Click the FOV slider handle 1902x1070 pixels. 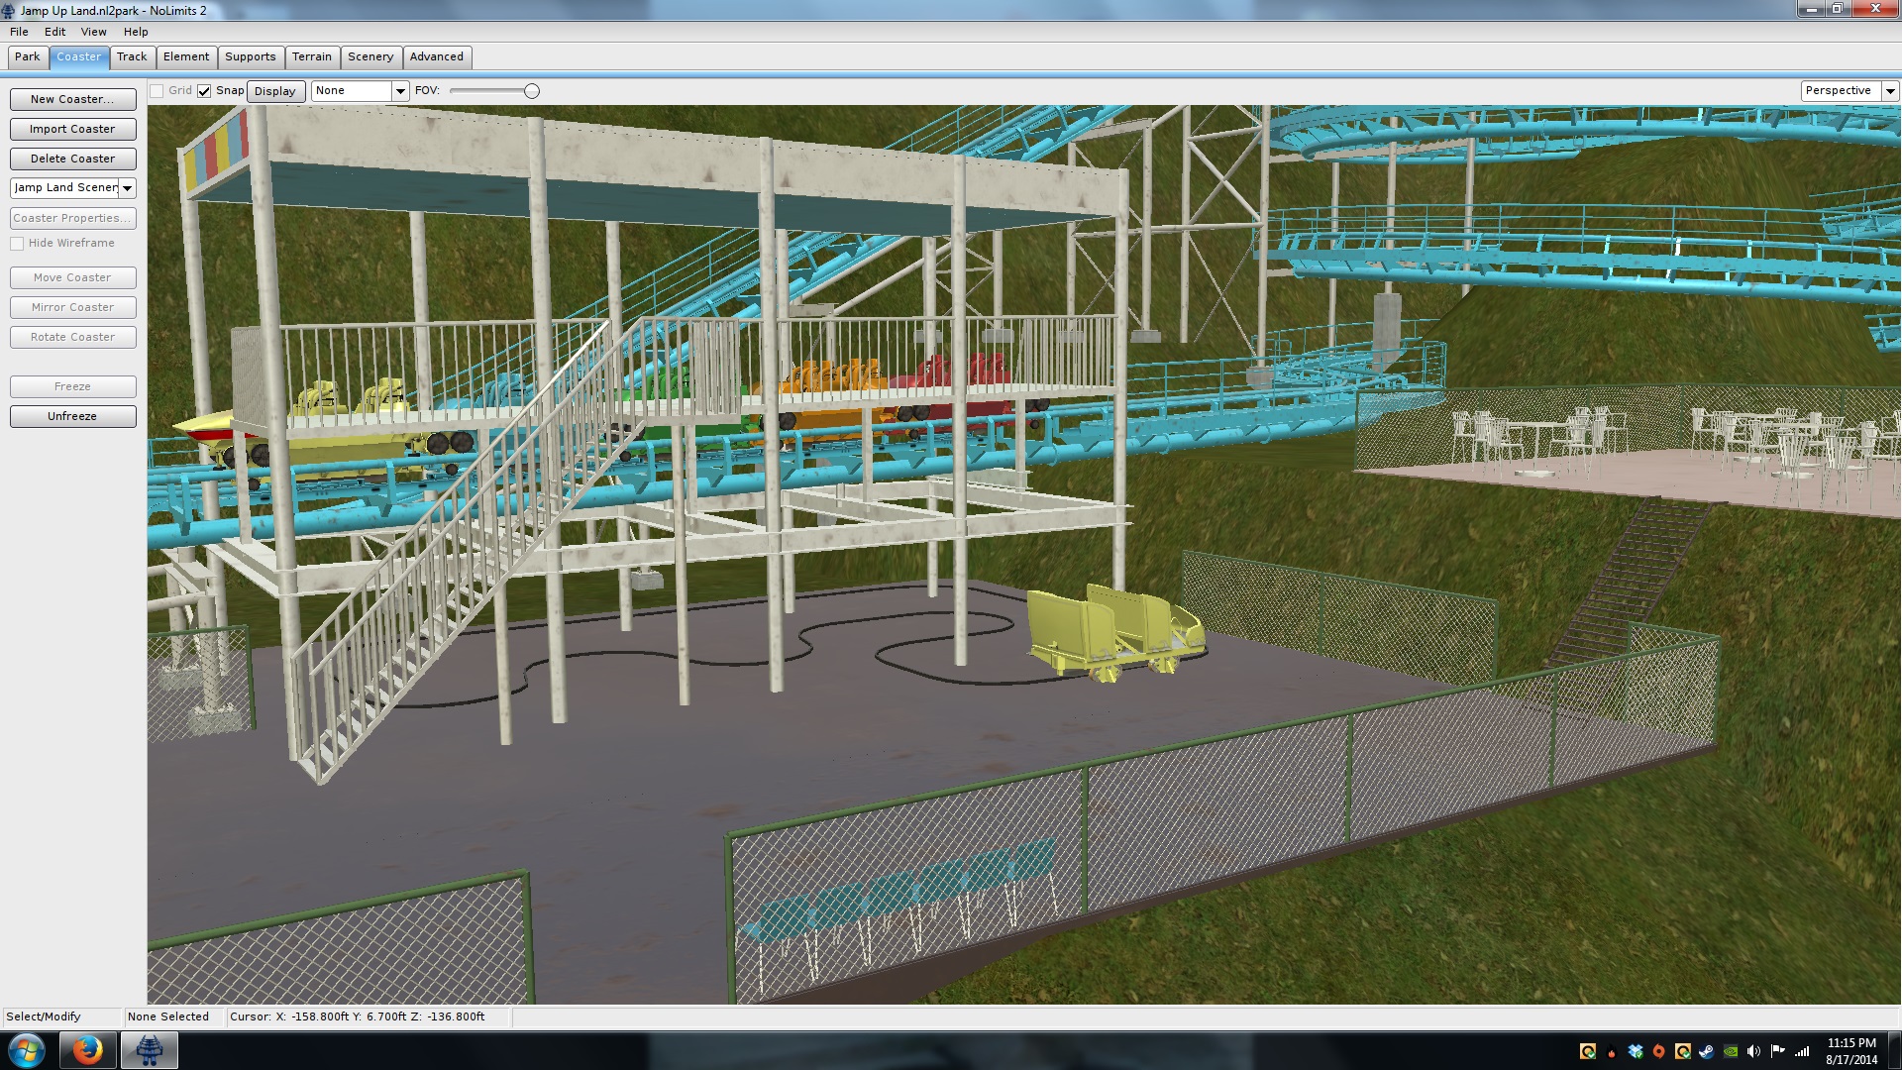(532, 91)
